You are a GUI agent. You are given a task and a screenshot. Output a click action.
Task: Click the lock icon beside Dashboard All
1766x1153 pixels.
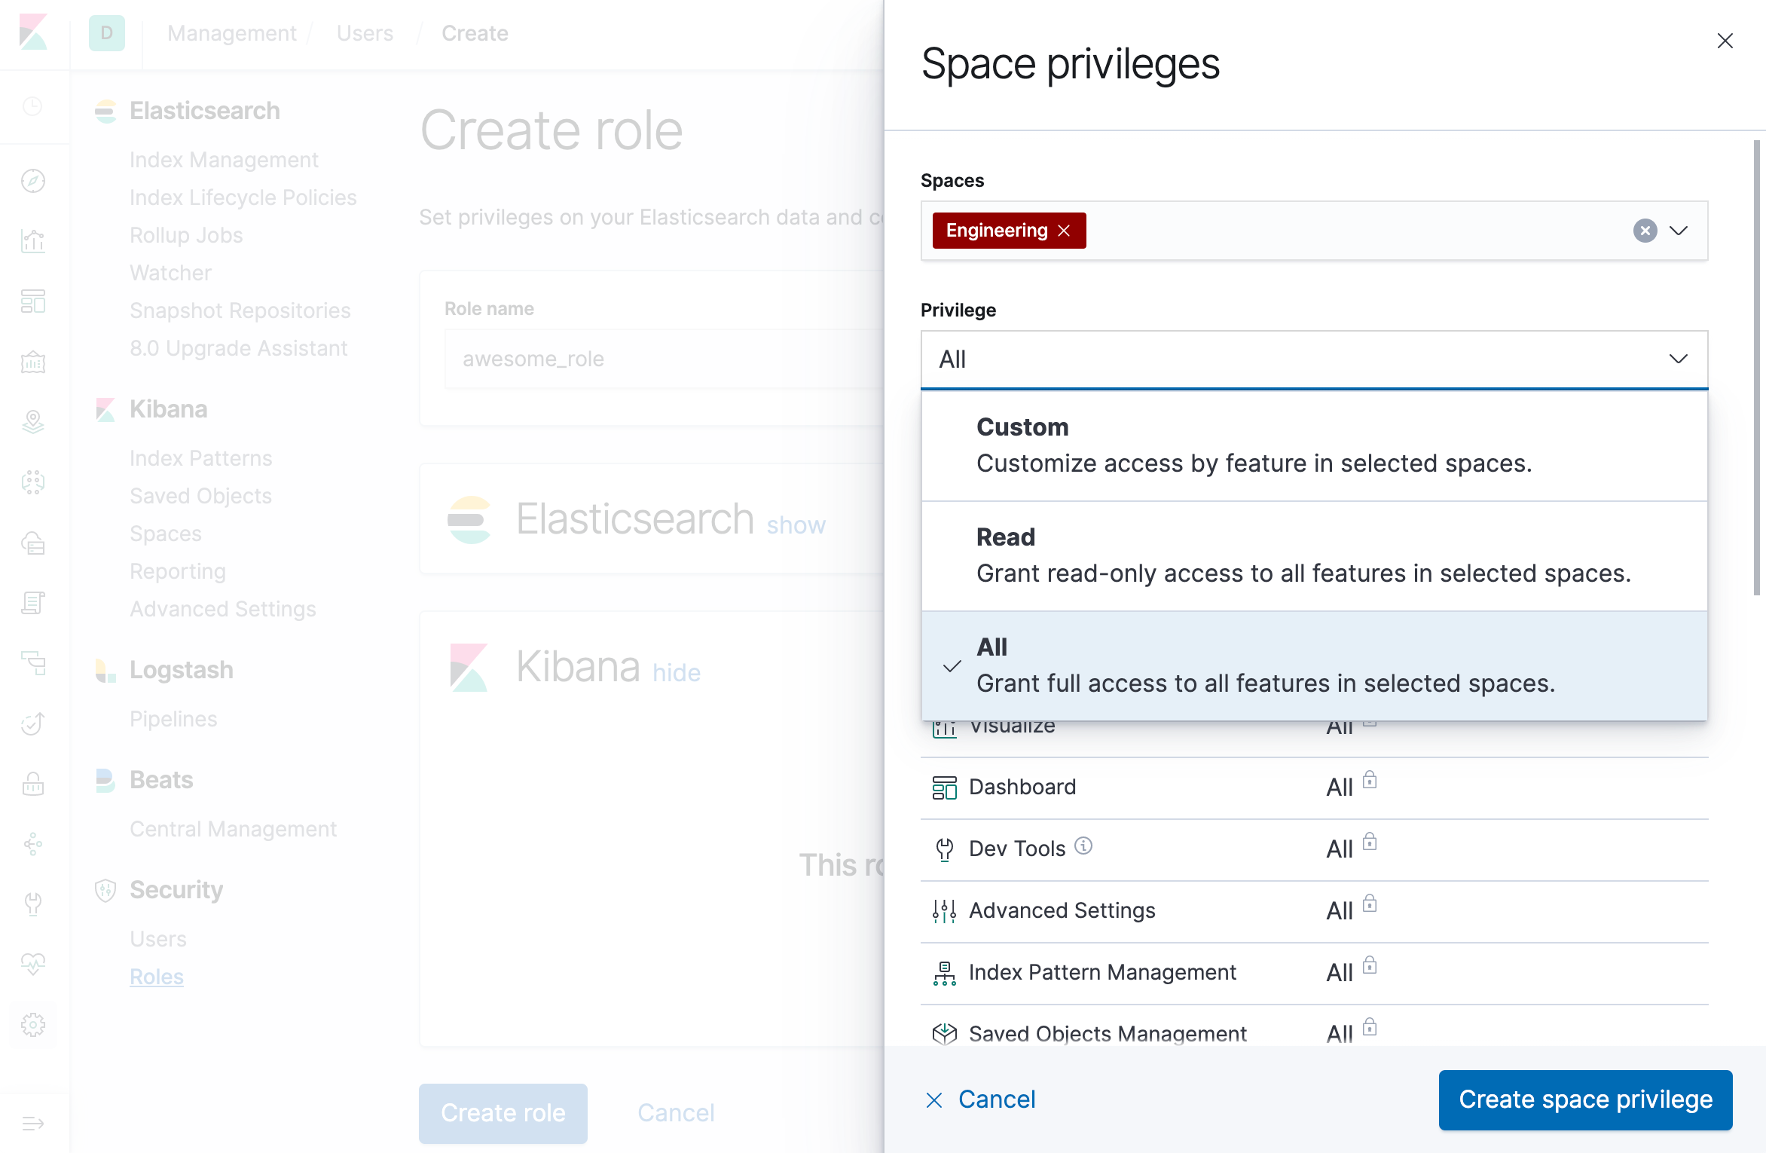1370,780
